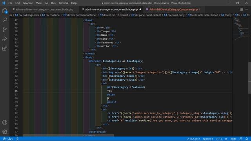Open tbody breadcrumb segment
The width and height of the screenshot is (251, 141).
click(x=228, y=15)
